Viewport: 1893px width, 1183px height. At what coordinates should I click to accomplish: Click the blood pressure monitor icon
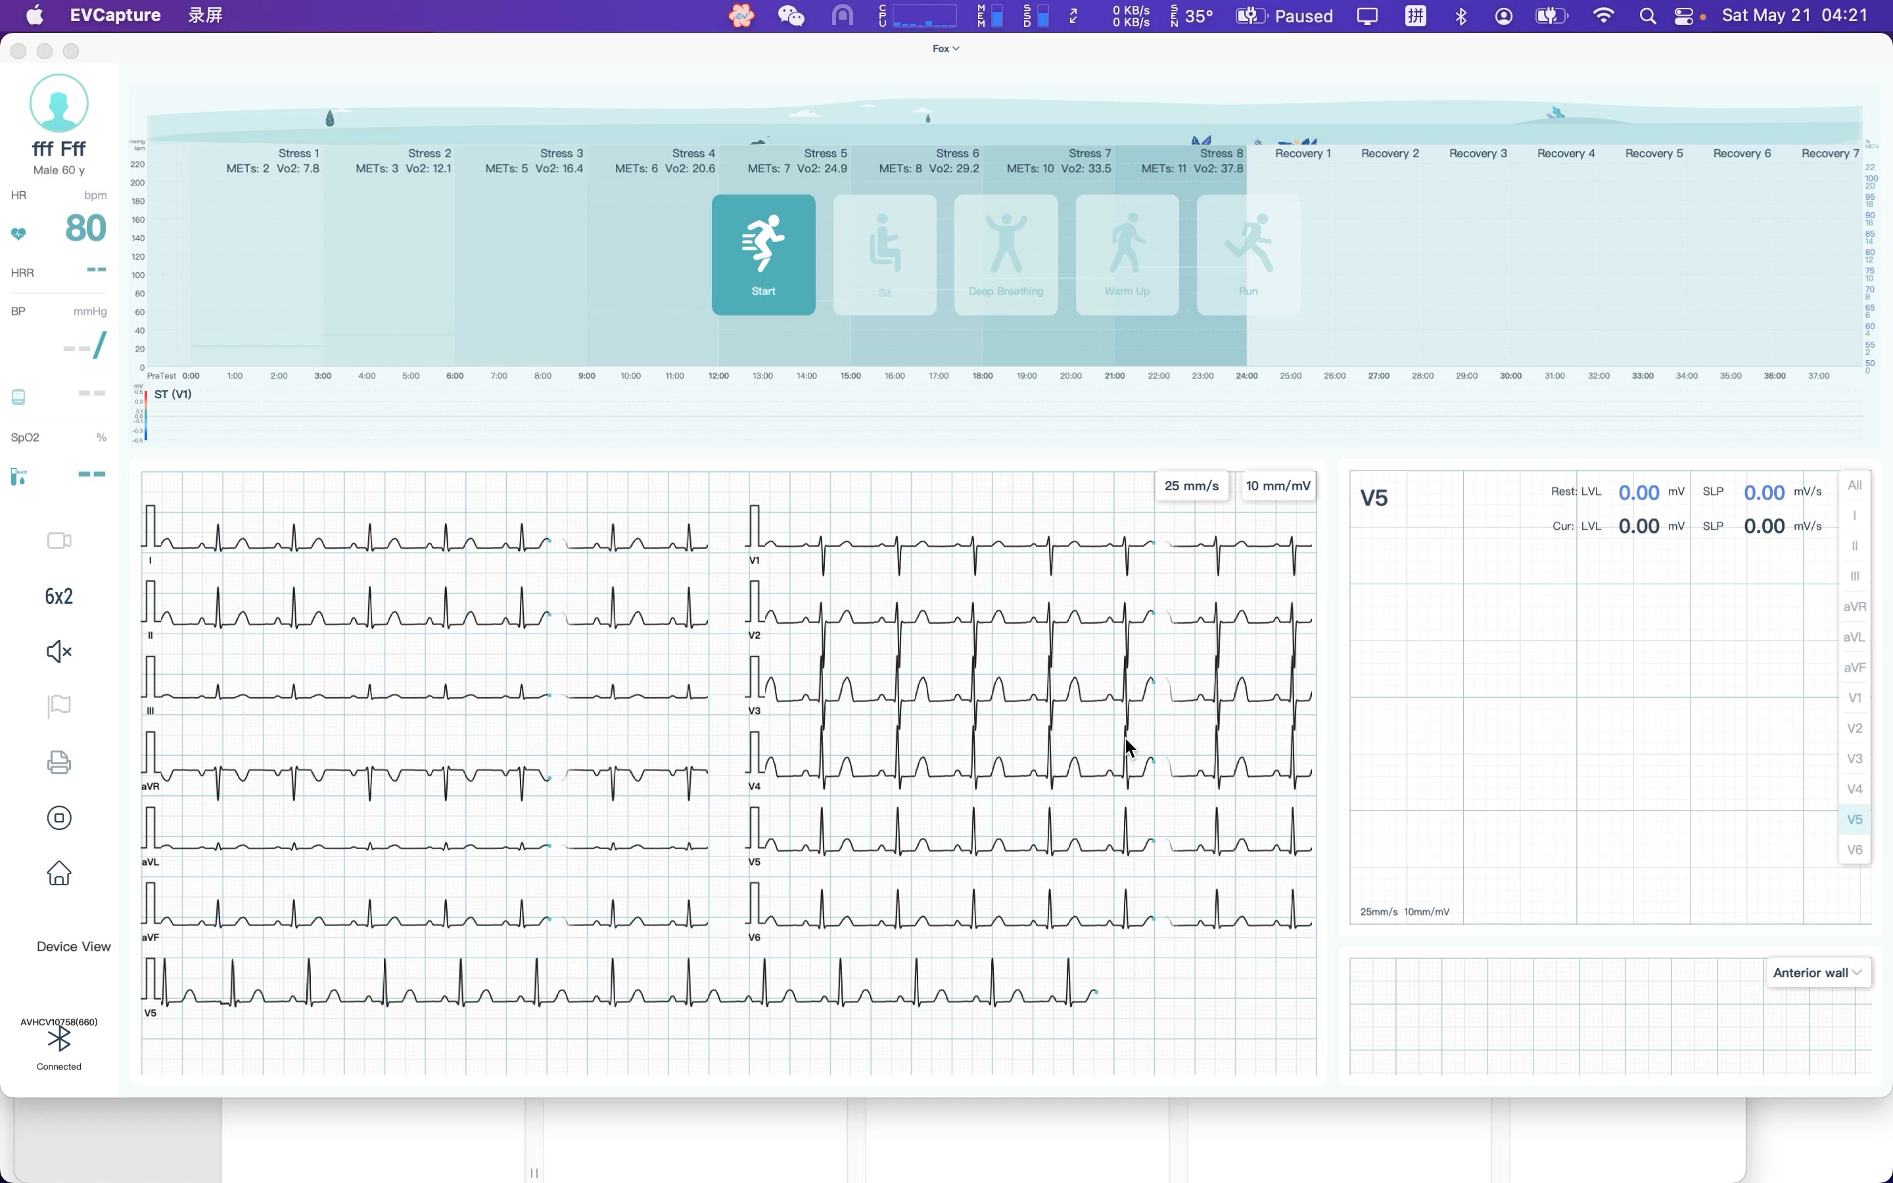[19, 398]
